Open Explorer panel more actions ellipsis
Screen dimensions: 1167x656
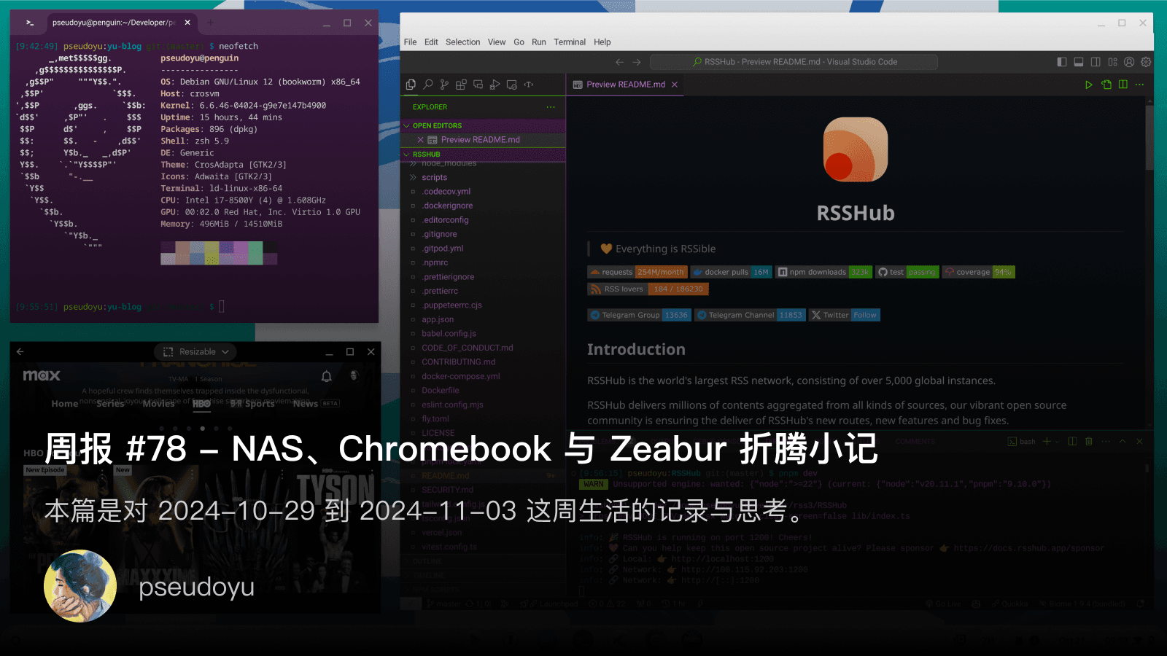551,107
